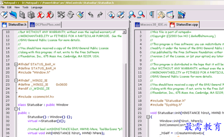The image size is (224, 137).
Task: Click 'void StatusBar::init' on line 21 of right pane
Action: click(165, 113)
